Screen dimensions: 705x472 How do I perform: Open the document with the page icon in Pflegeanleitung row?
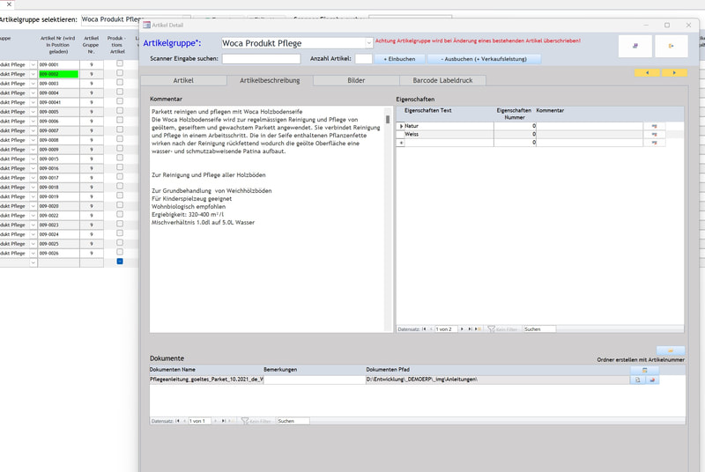pos(637,380)
